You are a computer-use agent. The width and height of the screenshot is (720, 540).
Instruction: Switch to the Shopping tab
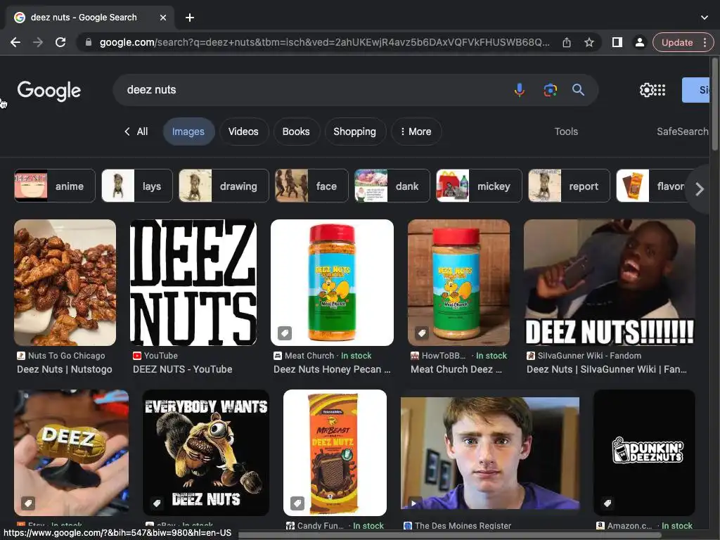354,131
